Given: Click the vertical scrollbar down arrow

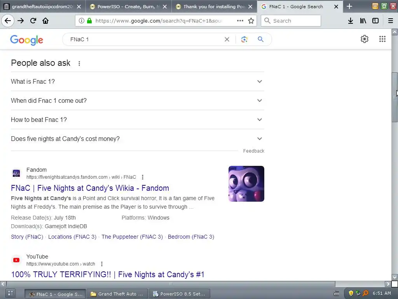Looking at the screenshot, I should point(395,277).
